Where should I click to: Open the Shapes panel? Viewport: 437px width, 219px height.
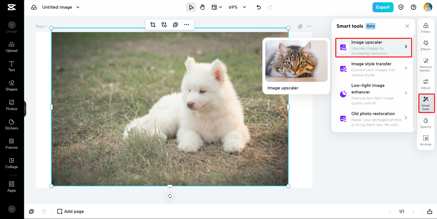pos(12,86)
